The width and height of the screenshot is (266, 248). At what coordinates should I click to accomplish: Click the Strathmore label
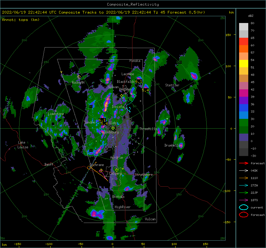click(144, 174)
